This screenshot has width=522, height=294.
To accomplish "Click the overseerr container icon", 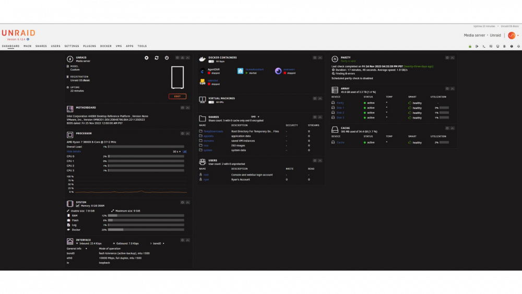I will [278, 71].
